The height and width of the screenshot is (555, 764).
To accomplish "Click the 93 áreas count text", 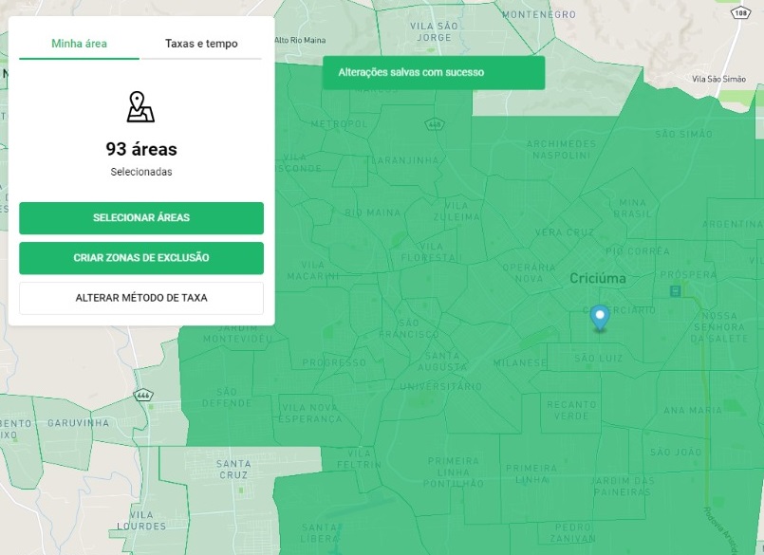I will 141,149.
